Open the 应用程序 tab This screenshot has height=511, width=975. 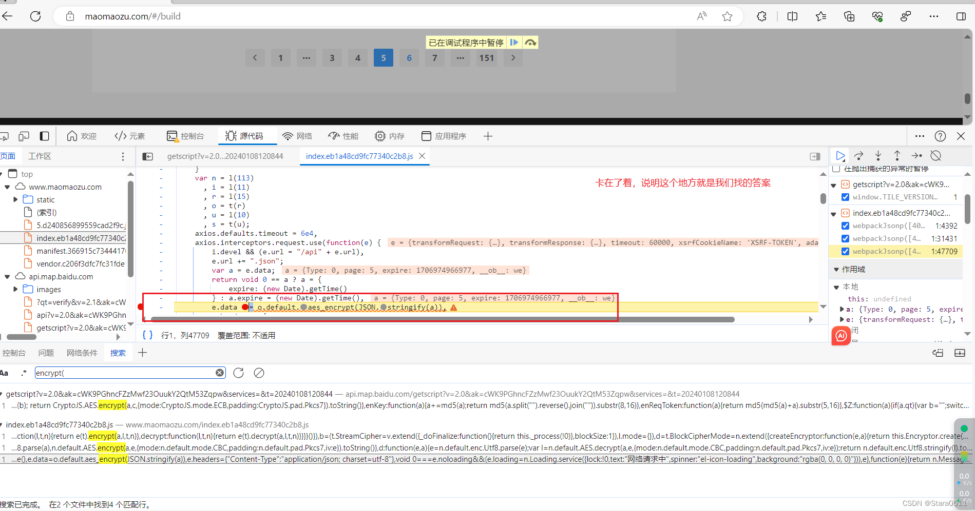click(444, 136)
